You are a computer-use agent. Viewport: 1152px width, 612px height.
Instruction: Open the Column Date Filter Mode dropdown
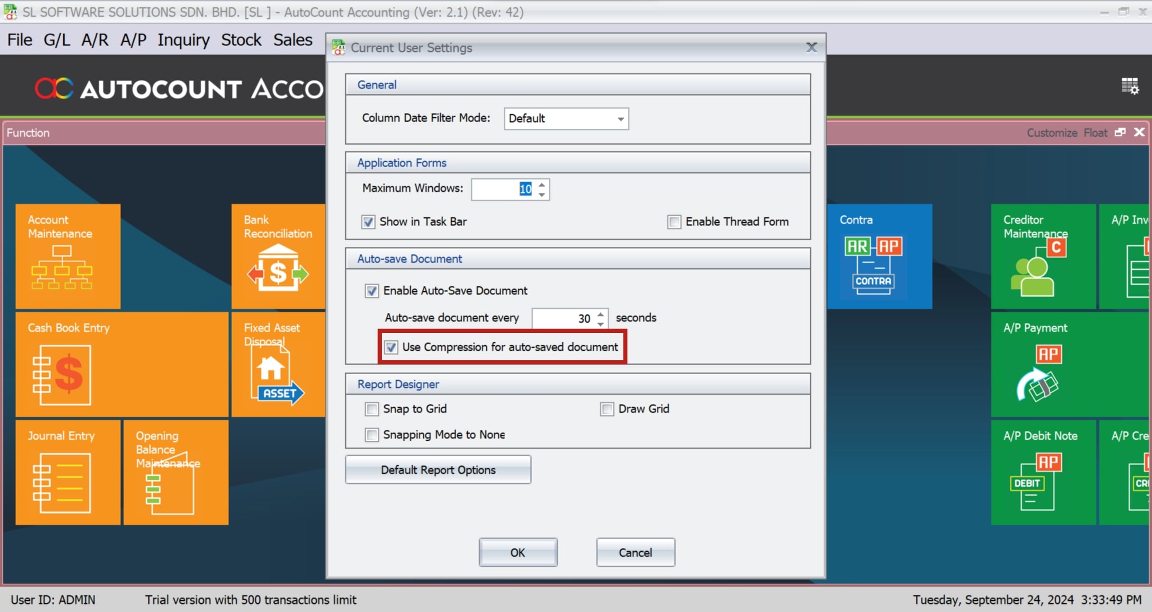click(x=619, y=119)
